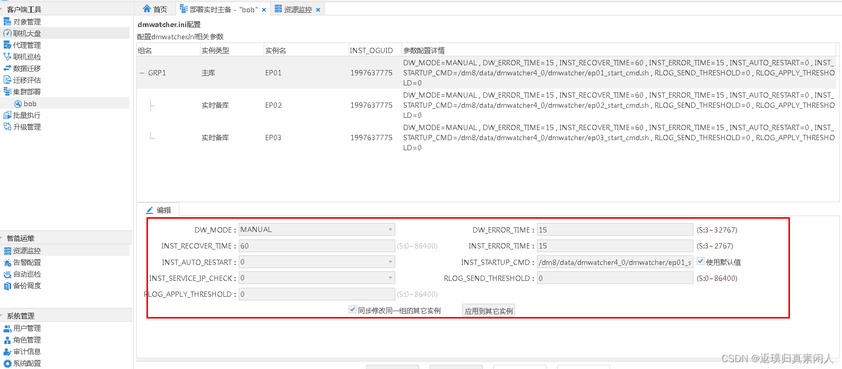Screen dimensions: 842x369
Task: Switch to the 首页 home tab
Action: tap(155, 9)
